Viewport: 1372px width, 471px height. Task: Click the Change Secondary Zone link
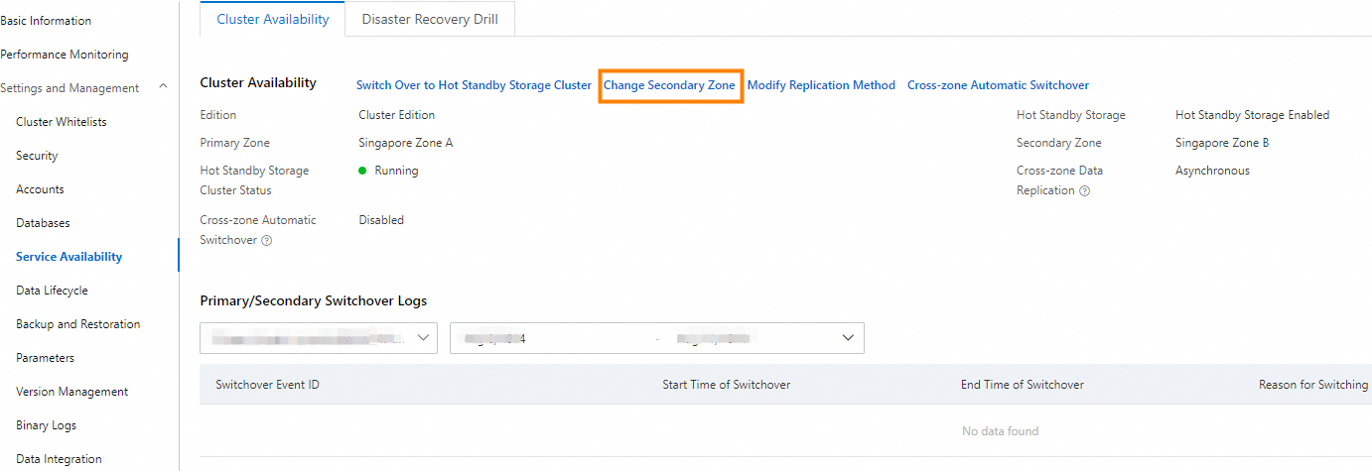[669, 85]
